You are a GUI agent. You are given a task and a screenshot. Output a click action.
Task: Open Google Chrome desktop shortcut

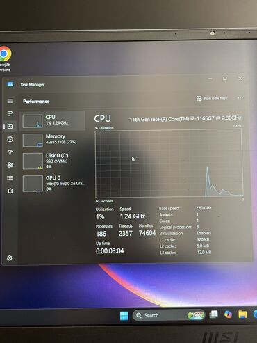pyautogui.click(x=5, y=59)
